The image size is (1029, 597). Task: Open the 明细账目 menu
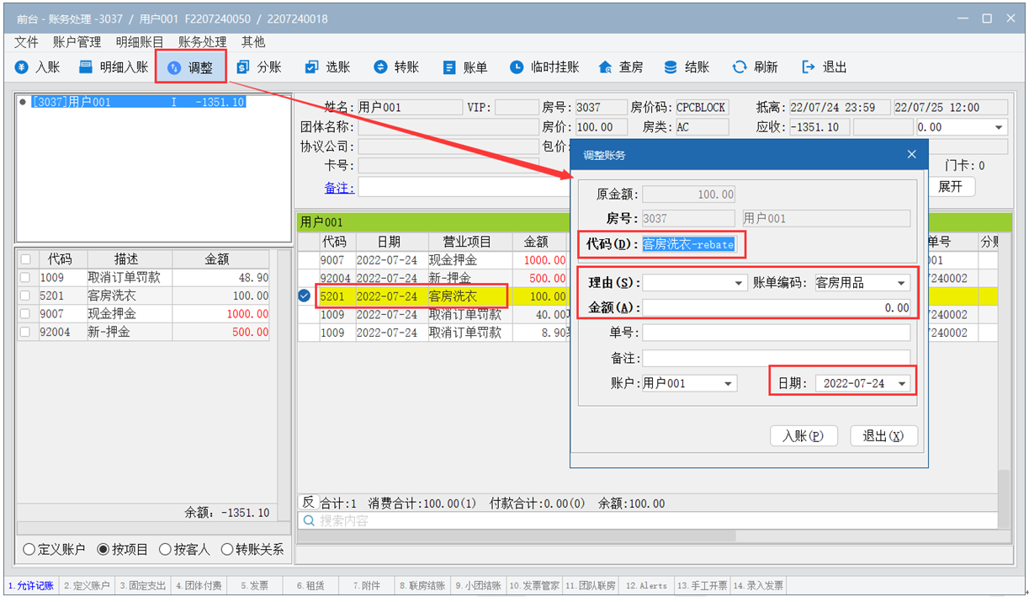click(140, 41)
